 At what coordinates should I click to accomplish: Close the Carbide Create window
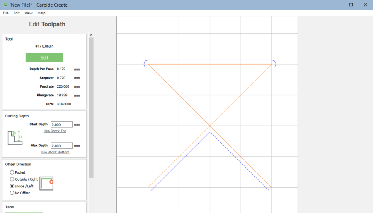tap(366, 5)
